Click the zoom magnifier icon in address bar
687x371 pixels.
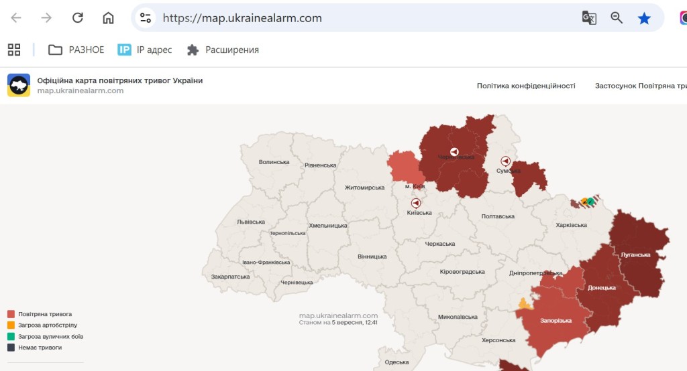point(617,18)
